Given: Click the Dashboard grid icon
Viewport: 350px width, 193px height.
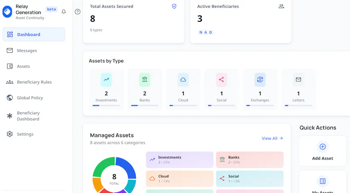Looking at the screenshot, I should [10, 34].
